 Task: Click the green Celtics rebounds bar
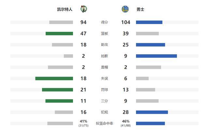(x=59, y=33)
